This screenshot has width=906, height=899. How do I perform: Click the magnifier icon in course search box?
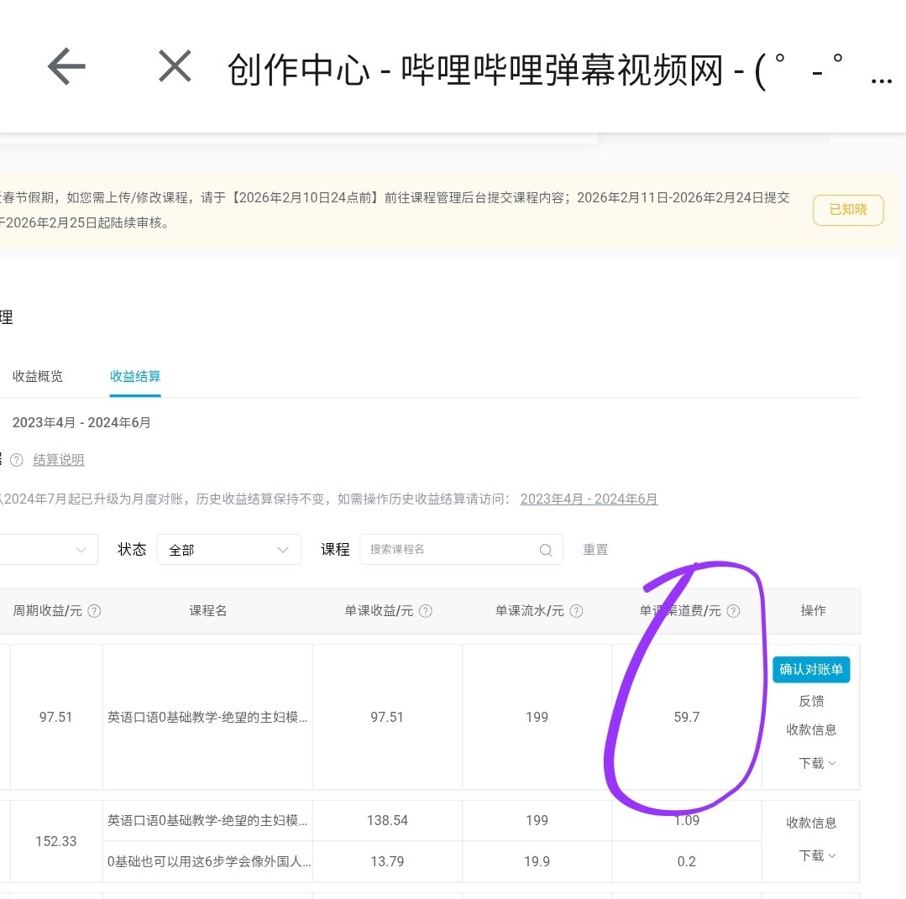coord(545,549)
